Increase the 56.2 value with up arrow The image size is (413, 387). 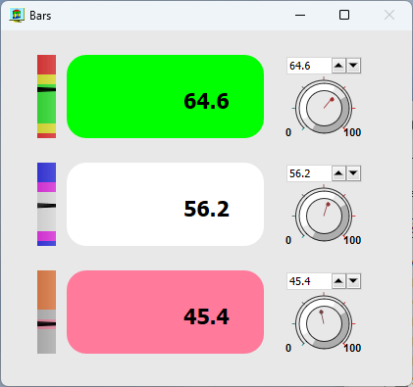338,173
